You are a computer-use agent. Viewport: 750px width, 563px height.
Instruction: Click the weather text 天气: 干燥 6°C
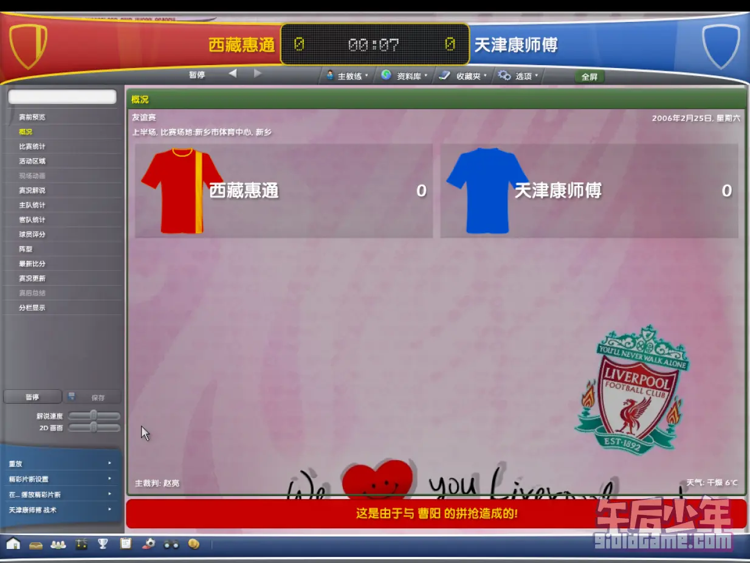click(712, 483)
